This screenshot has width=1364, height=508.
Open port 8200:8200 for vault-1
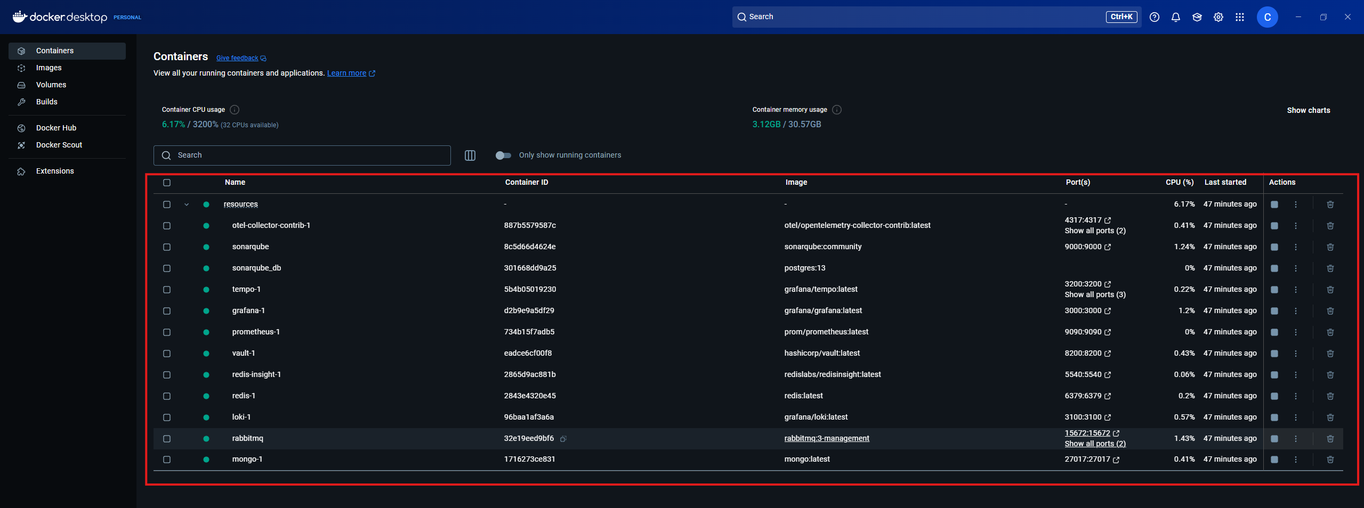point(1088,354)
